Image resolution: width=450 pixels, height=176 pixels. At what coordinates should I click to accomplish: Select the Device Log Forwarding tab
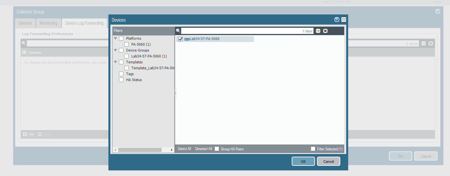click(x=84, y=23)
